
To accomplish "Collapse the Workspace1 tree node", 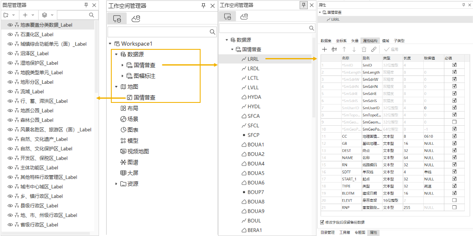I will tap(110, 44).
